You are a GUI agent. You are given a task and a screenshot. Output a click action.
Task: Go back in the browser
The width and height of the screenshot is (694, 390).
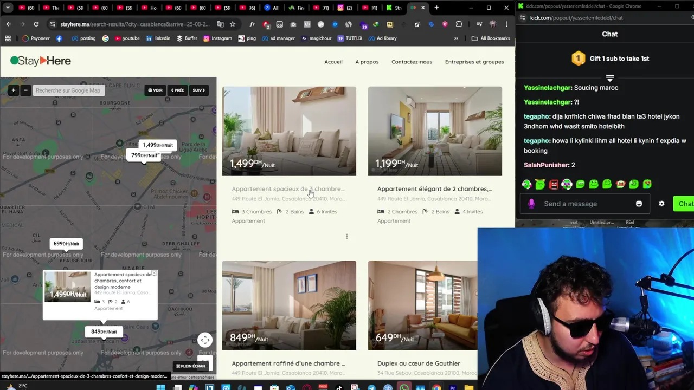pyautogui.click(x=9, y=24)
